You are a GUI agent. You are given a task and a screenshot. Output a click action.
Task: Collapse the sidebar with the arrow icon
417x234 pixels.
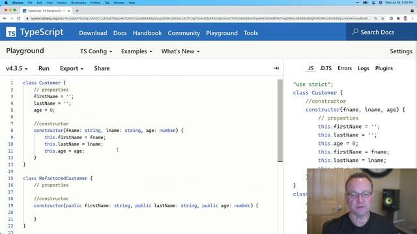(276, 68)
